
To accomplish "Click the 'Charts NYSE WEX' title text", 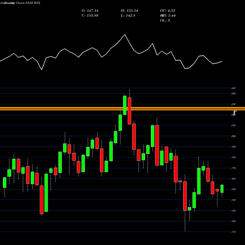I will (28, 3).
